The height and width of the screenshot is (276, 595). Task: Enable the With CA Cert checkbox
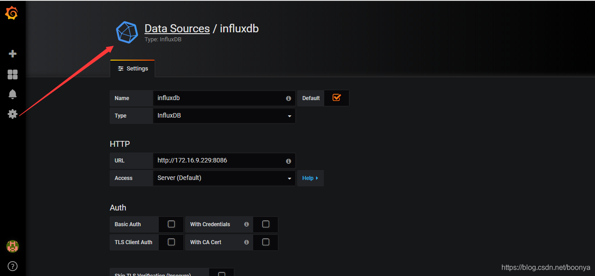tap(266, 242)
